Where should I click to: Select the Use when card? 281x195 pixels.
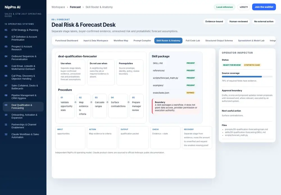[x=72, y=72]
